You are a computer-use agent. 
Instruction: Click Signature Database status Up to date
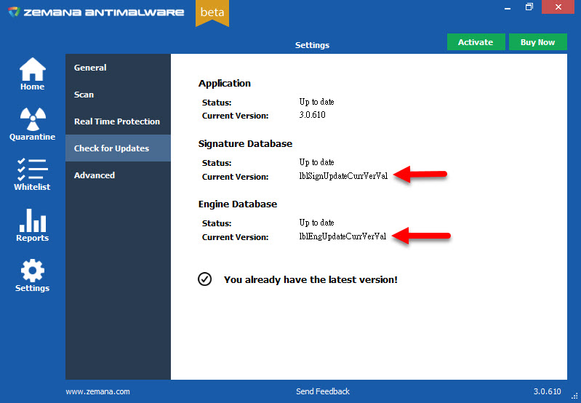tap(316, 162)
